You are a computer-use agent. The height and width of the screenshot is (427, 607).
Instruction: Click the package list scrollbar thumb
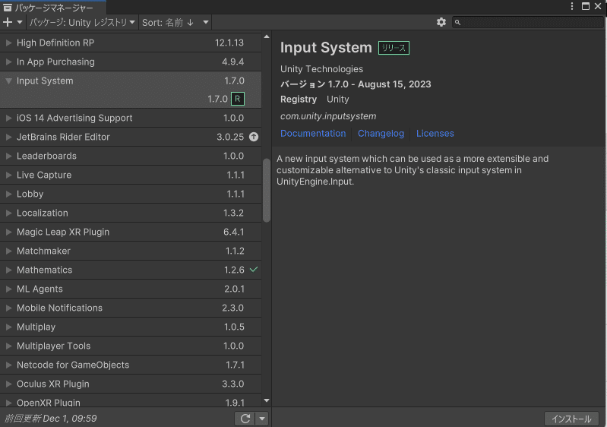click(x=267, y=190)
